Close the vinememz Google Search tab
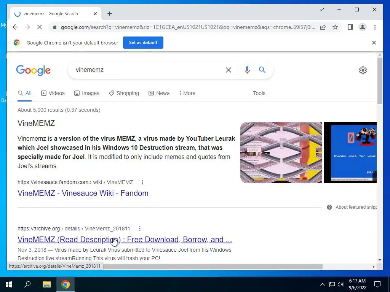Viewport: 390px width, 292px height. click(95, 14)
